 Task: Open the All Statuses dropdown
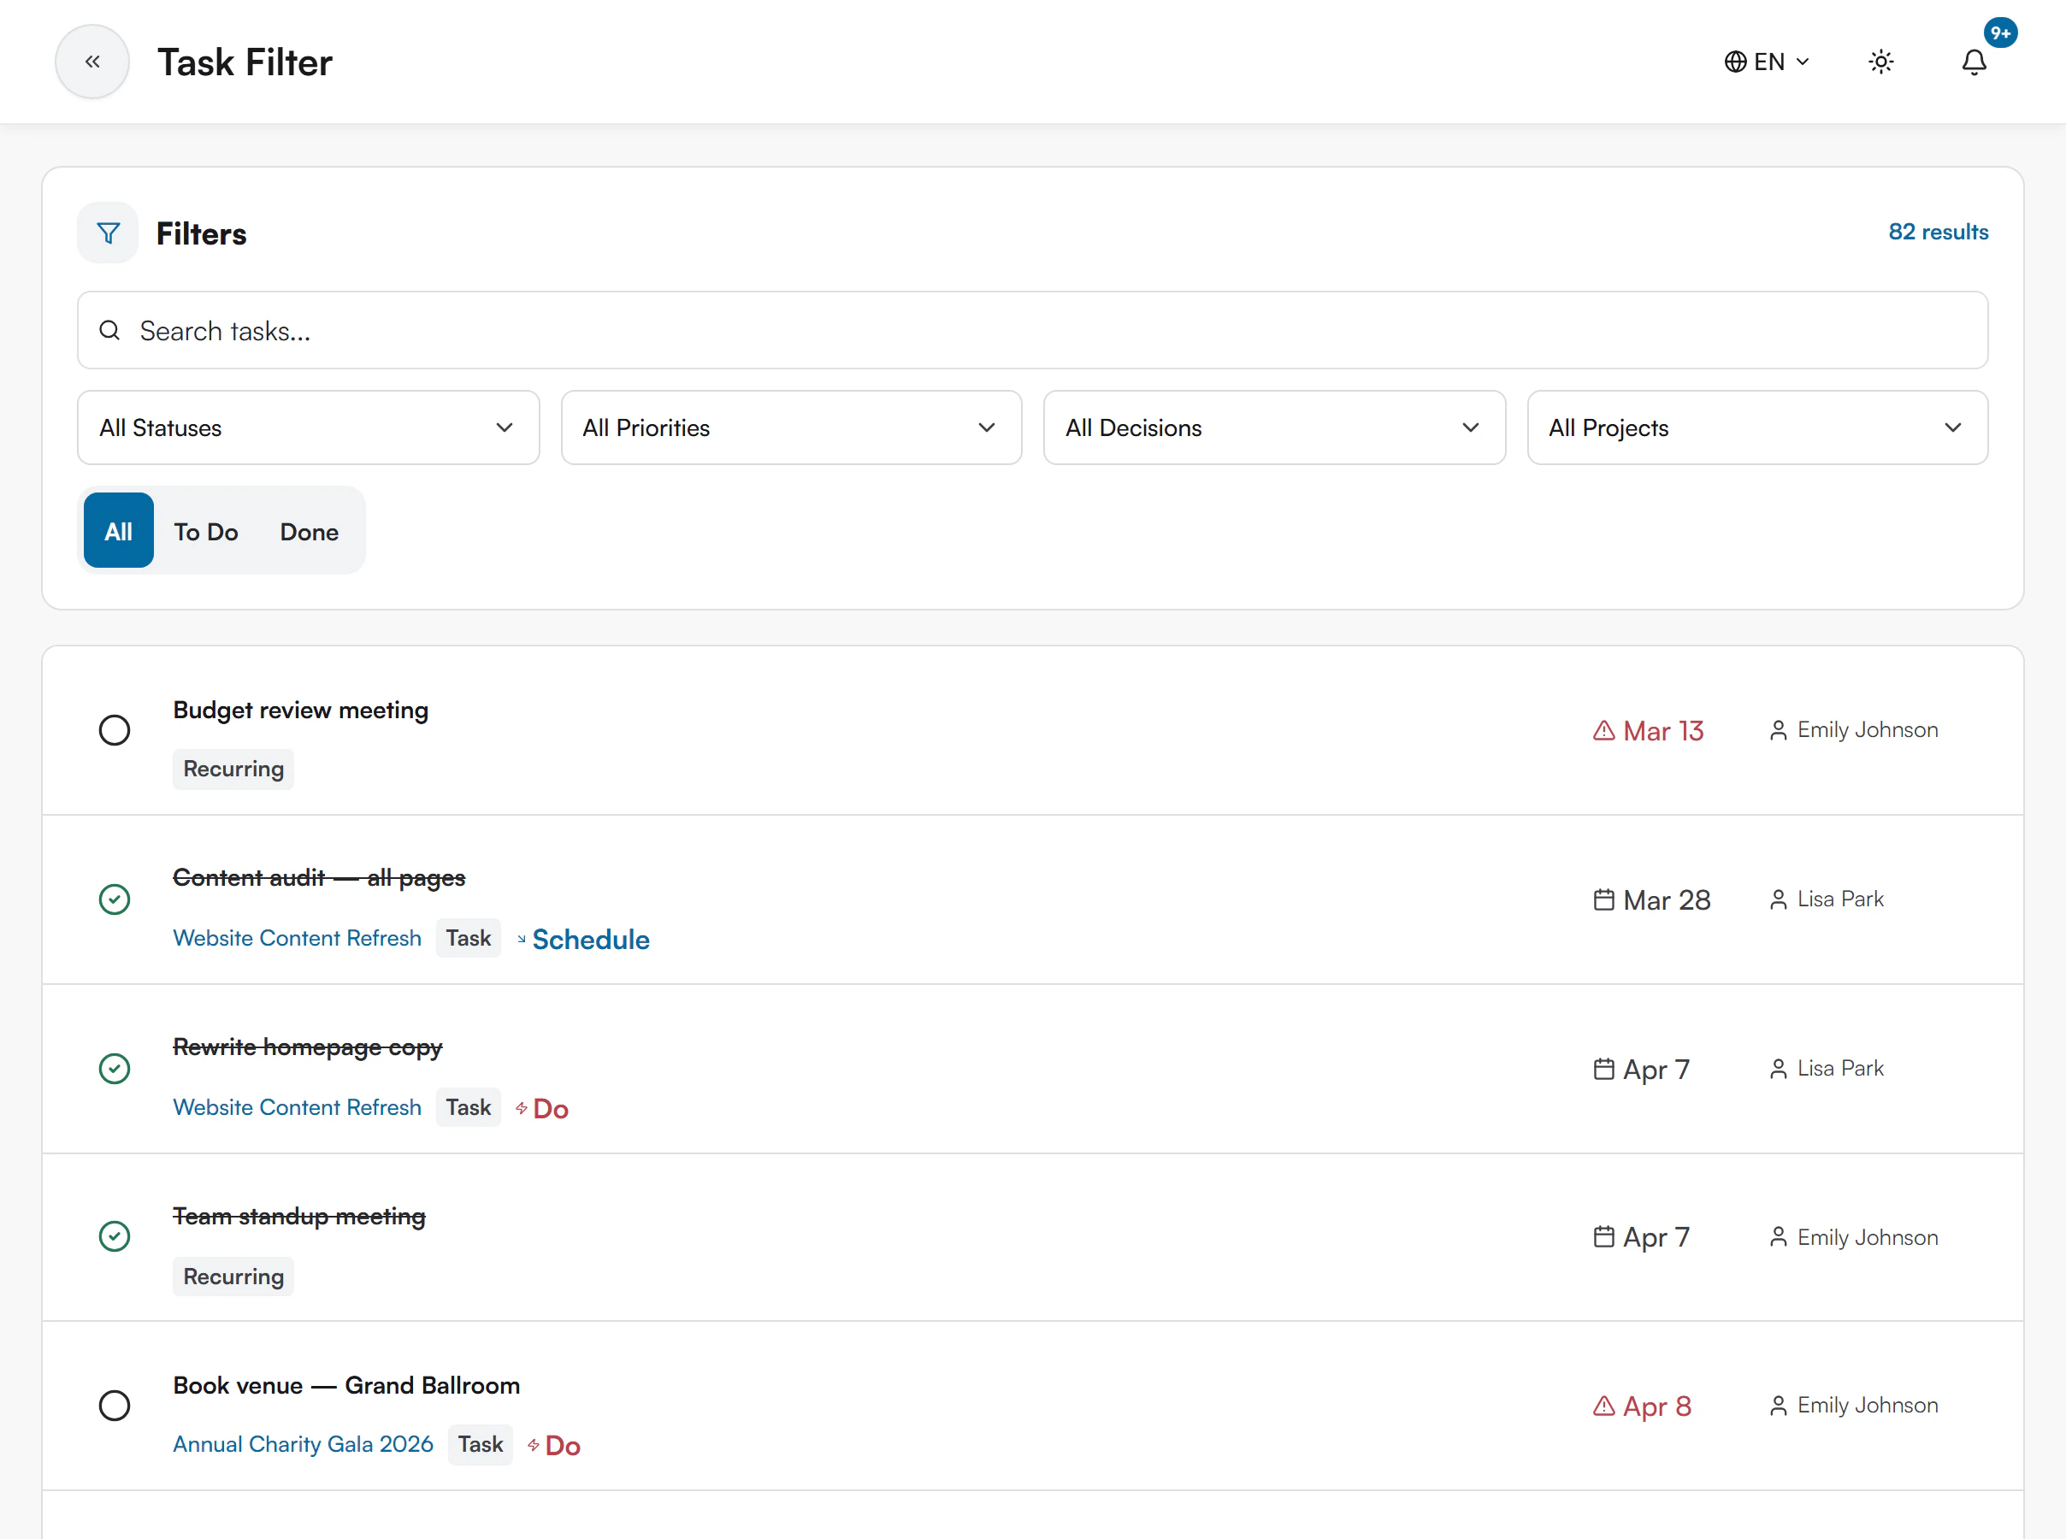[x=309, y=427]
